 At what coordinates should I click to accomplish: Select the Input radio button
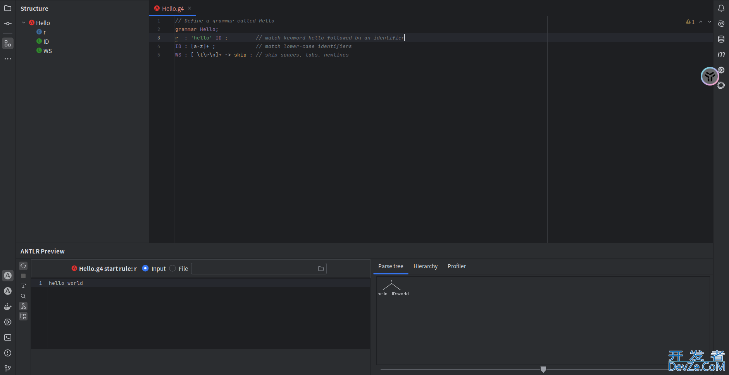pos(145,268)
